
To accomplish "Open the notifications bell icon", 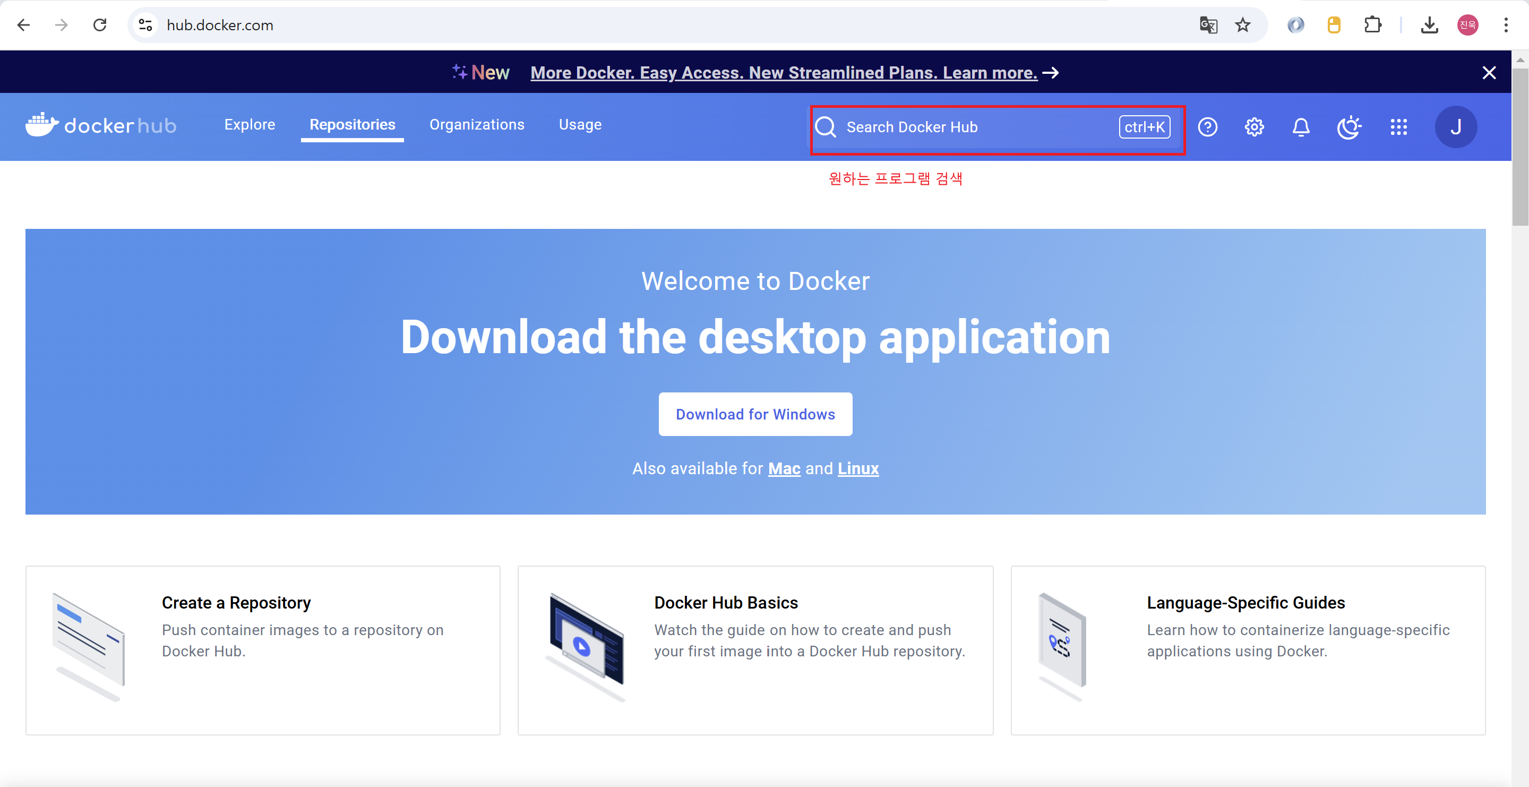I will click(1301, 127).
